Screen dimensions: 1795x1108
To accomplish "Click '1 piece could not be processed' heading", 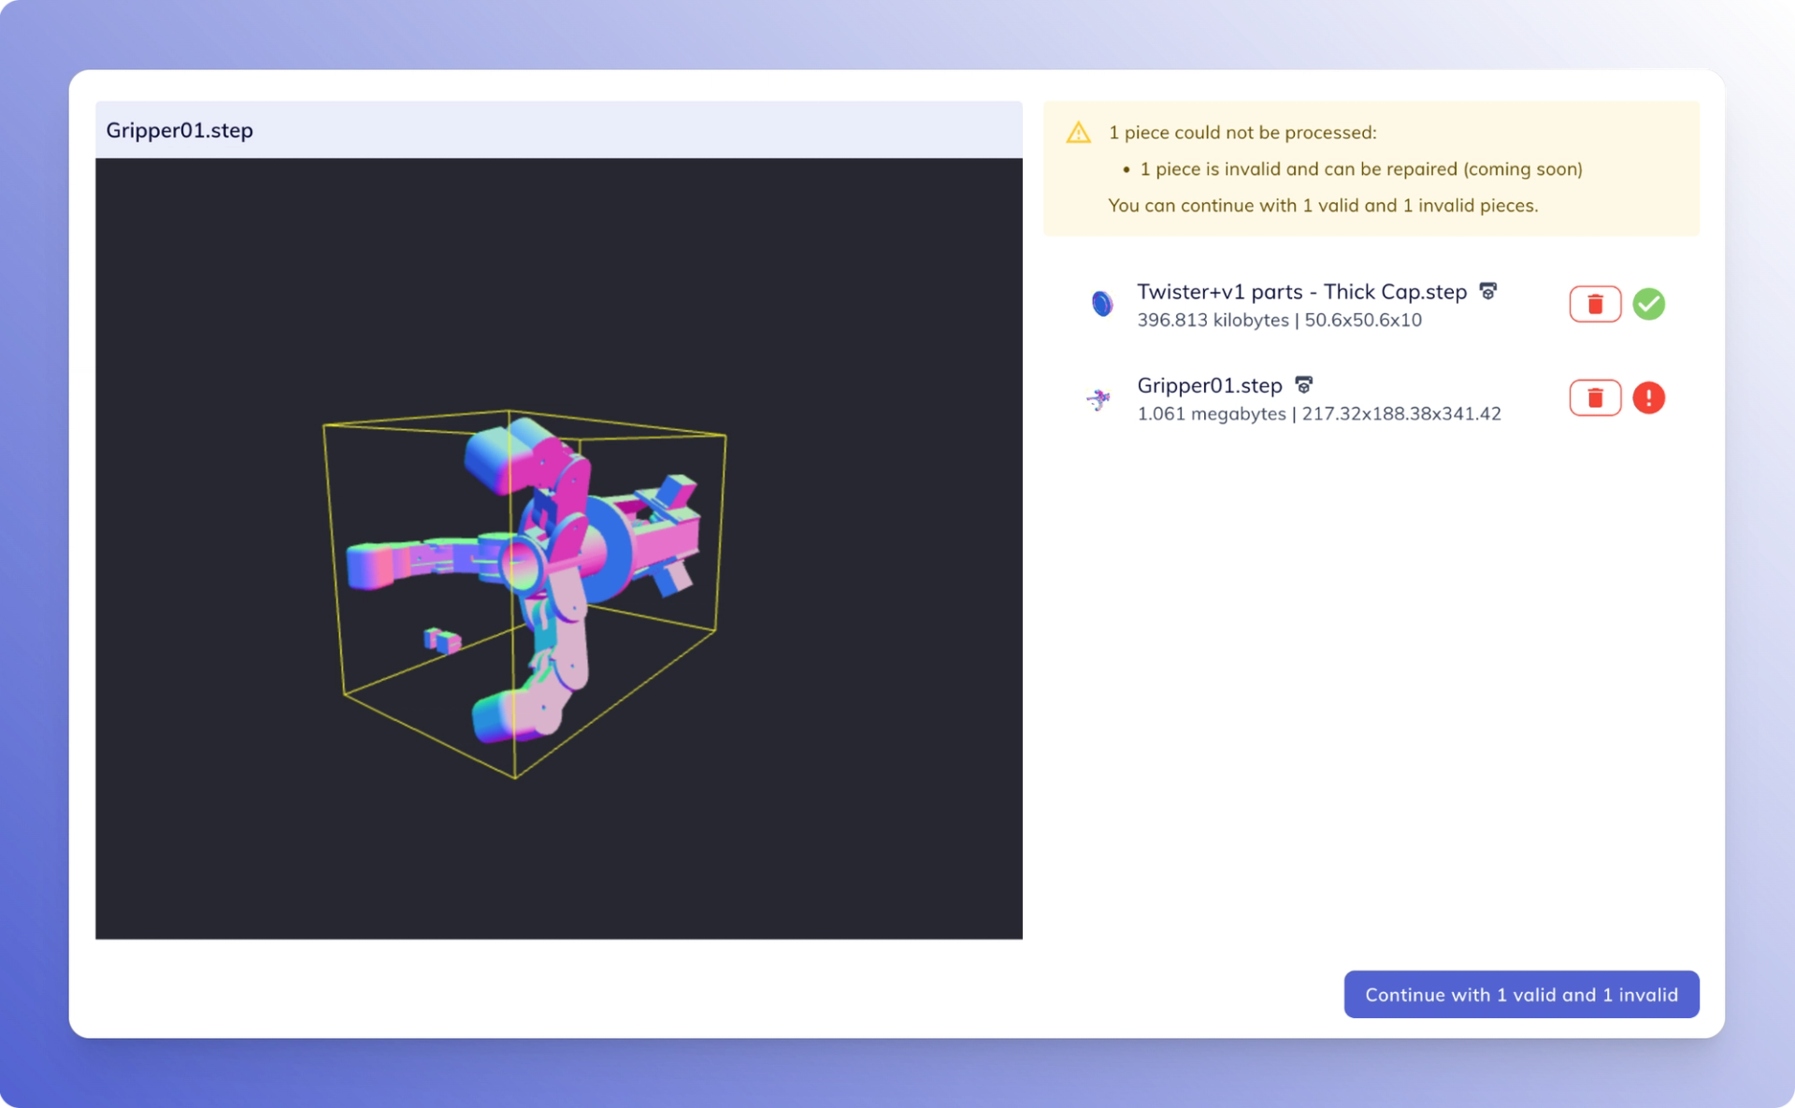I will point(1242,133).
